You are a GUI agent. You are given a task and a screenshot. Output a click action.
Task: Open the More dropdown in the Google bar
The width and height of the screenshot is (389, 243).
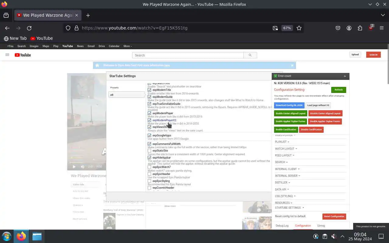coord(128,46)
